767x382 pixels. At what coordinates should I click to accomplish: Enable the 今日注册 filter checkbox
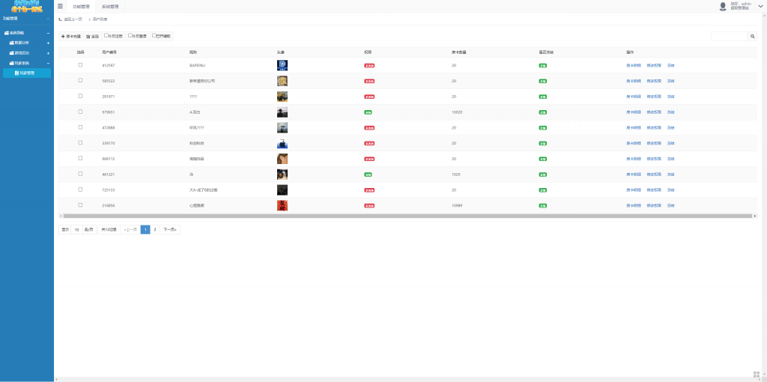106,35
